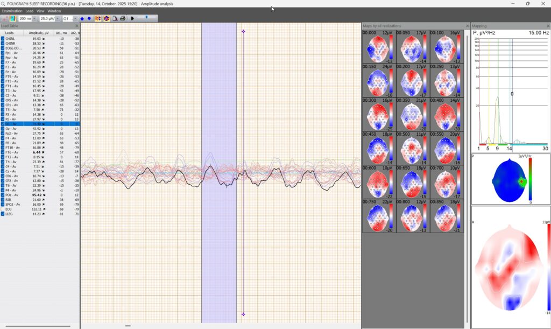
Task: Click the red crosshair marker tool icon
Action: coord(5,18)
